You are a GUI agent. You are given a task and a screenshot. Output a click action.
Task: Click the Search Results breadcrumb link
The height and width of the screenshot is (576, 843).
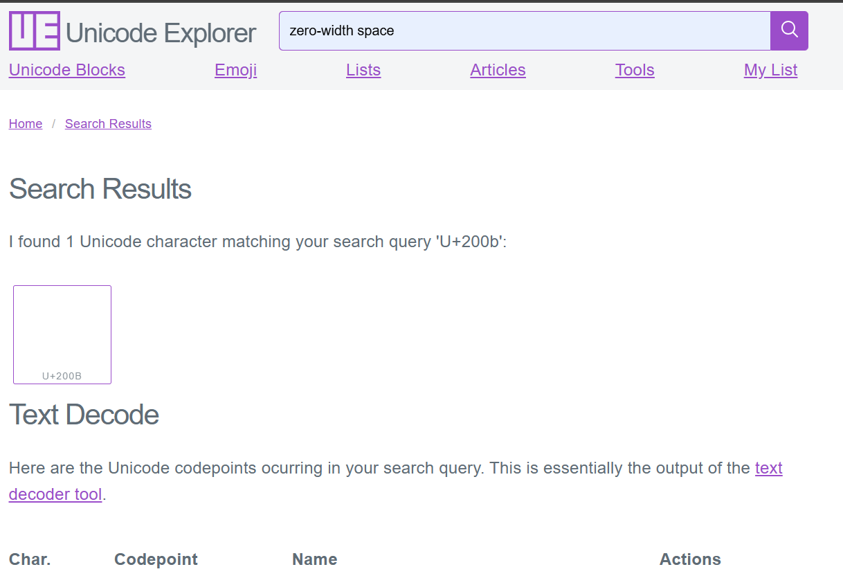coord(108,124)
